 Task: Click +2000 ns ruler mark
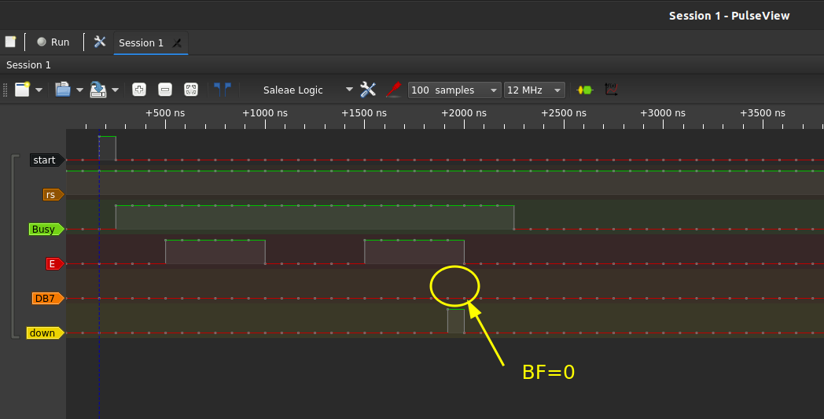[x=464, y=113]
